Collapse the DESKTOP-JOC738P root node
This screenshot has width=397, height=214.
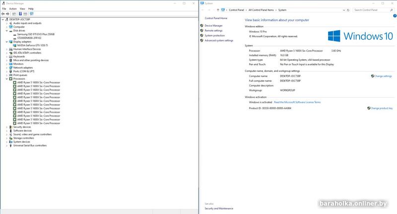click(x=3, y=19)
